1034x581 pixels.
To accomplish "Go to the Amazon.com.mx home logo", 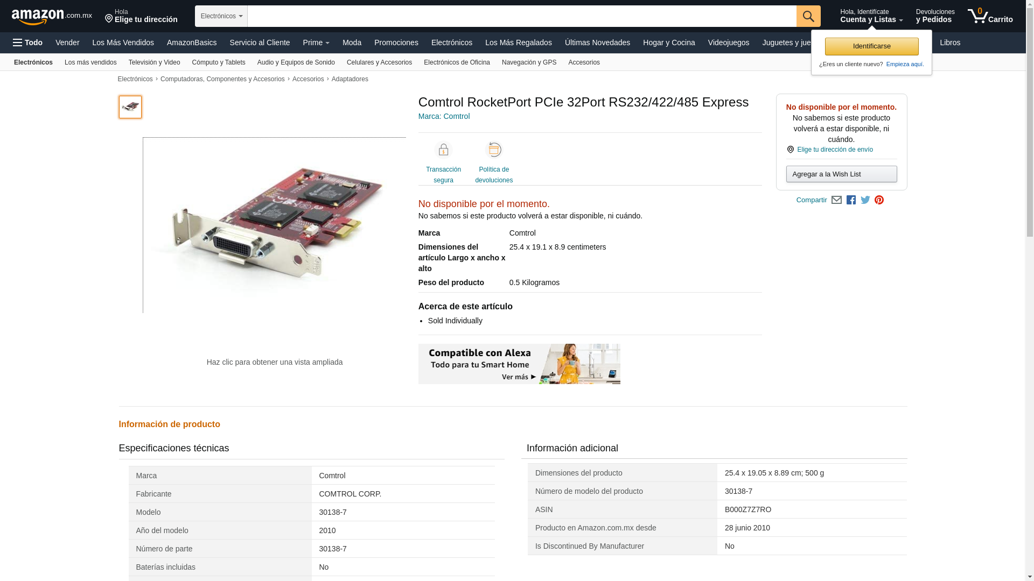I will (x=52, y=16).
